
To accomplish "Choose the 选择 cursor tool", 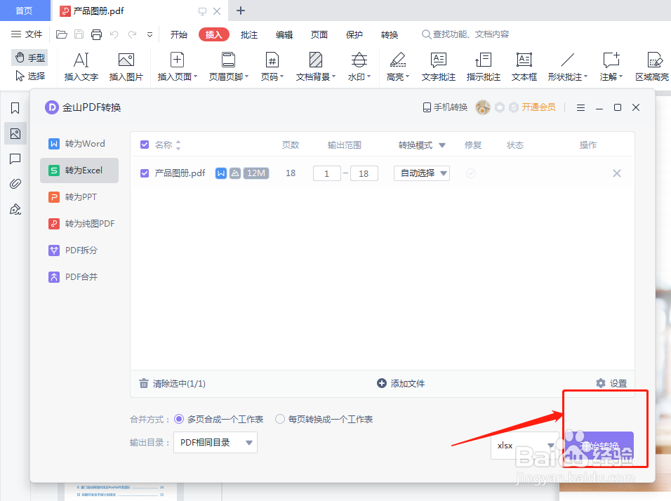I will (29, 76).
